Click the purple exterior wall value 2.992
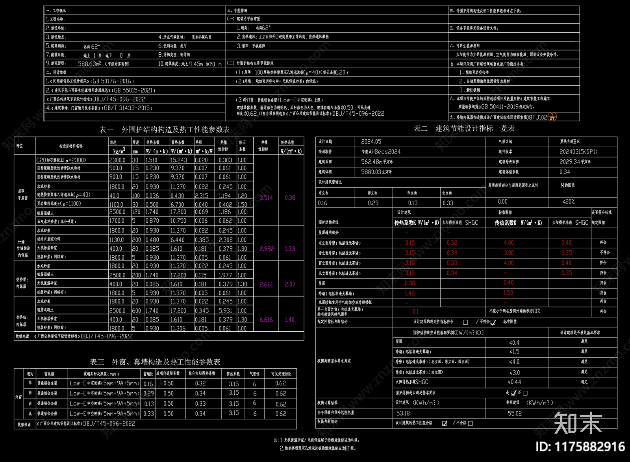This screenshot has height=462, width=630. pos(267,249)
